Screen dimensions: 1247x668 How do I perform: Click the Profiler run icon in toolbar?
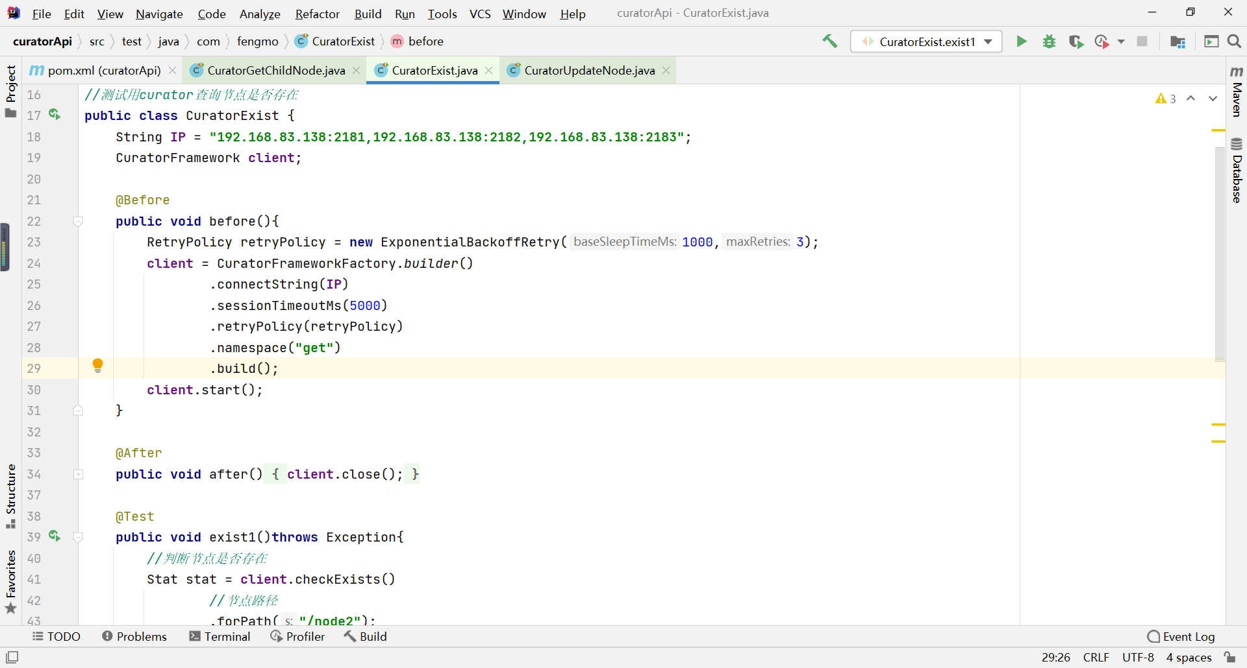[1102, 42]
